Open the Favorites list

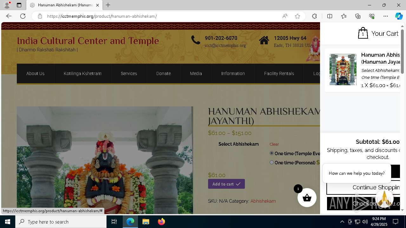pos(344,16)
